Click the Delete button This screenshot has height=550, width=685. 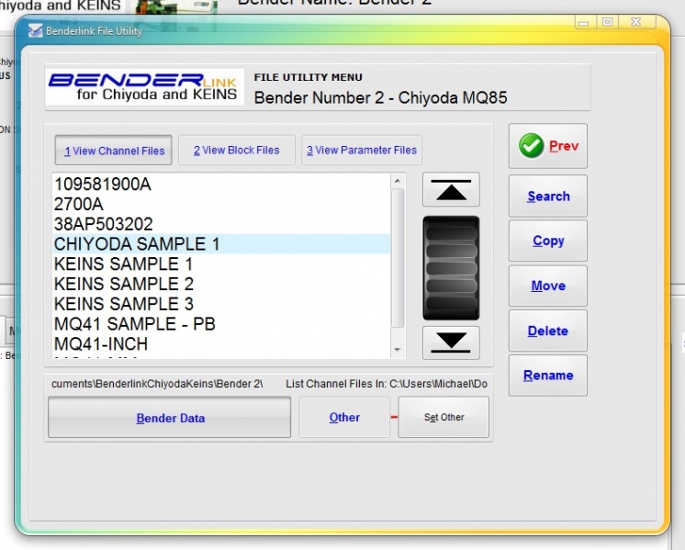pos(548,331)
